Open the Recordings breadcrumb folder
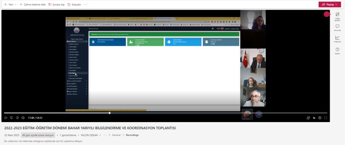 pyautogui.click(x=132, y=135)
